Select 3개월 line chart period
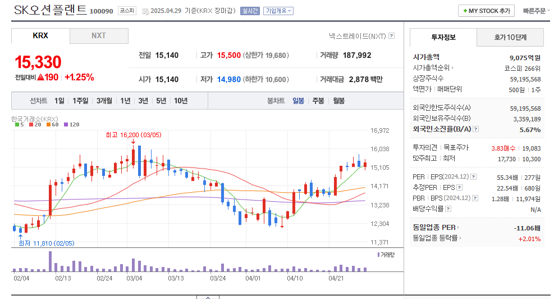554x299 pixels. tap(104, 101)
